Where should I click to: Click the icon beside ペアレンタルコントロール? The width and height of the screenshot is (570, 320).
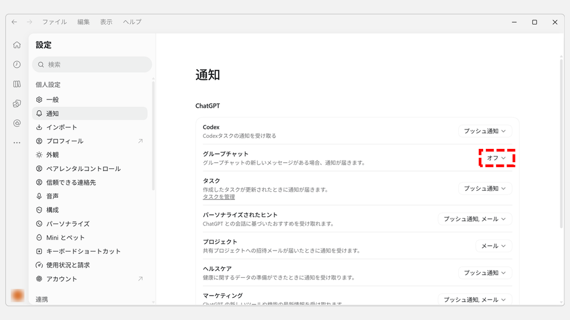[40, 169]
